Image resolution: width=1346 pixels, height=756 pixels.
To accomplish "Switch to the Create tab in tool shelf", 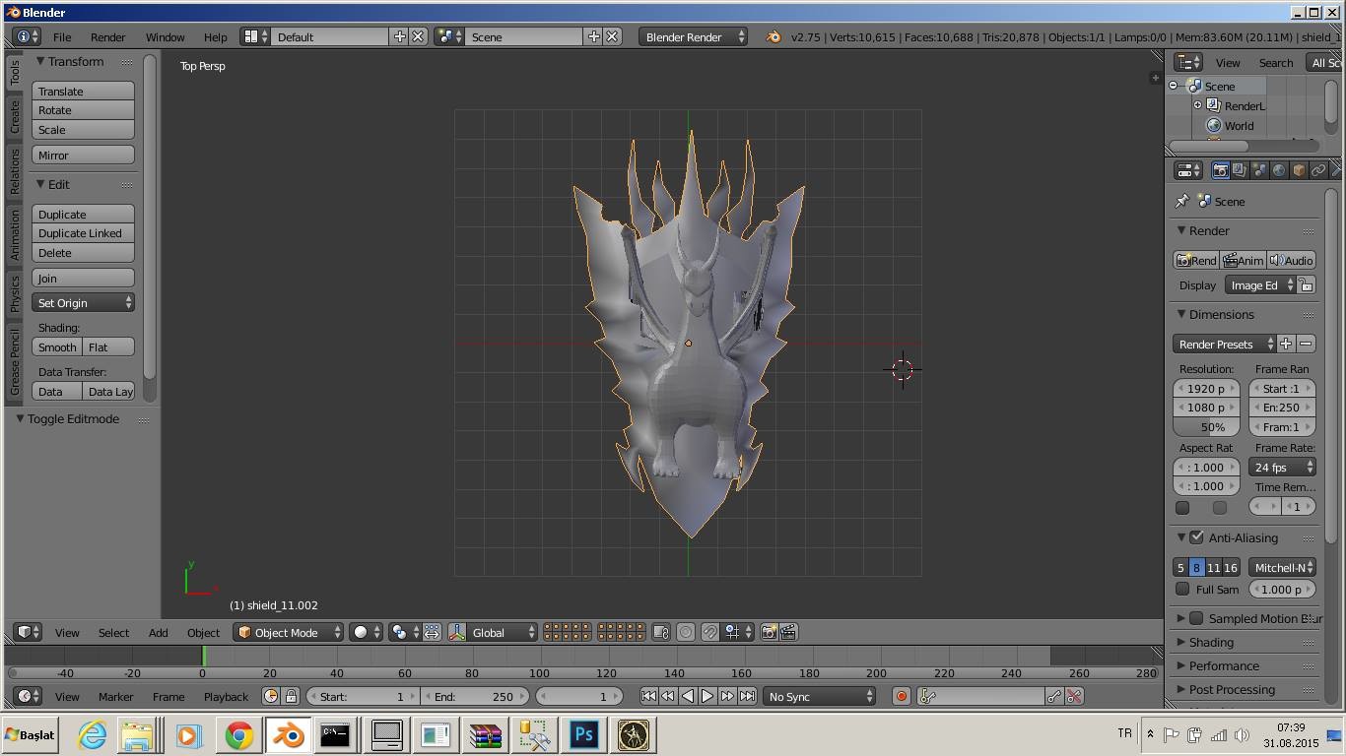I will 15,116.
